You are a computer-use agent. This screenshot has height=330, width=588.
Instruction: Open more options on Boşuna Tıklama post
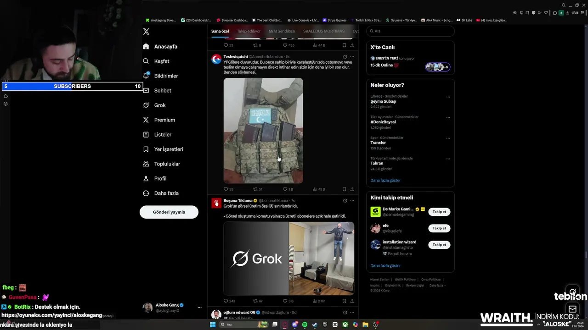[x=352, y=200]
